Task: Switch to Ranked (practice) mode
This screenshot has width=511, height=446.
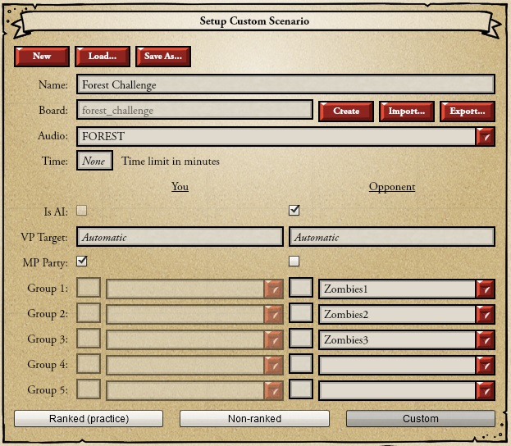Action: tap(89, 419)
